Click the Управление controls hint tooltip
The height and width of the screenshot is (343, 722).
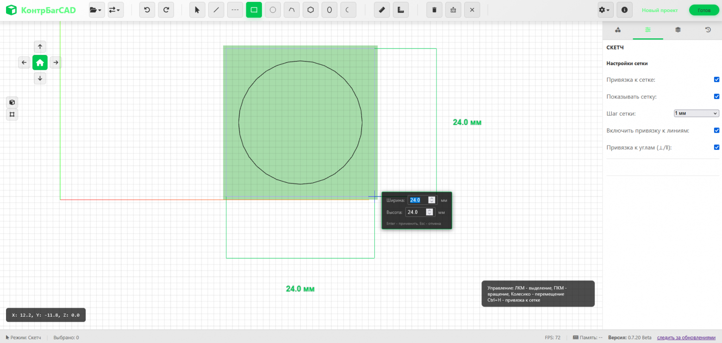(x=538, y=294)
